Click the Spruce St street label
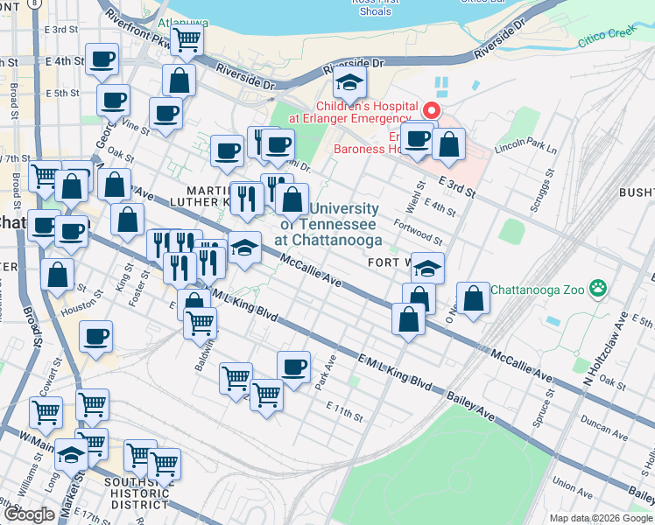This screenshot has width=655, height=525. click(544, 408)
